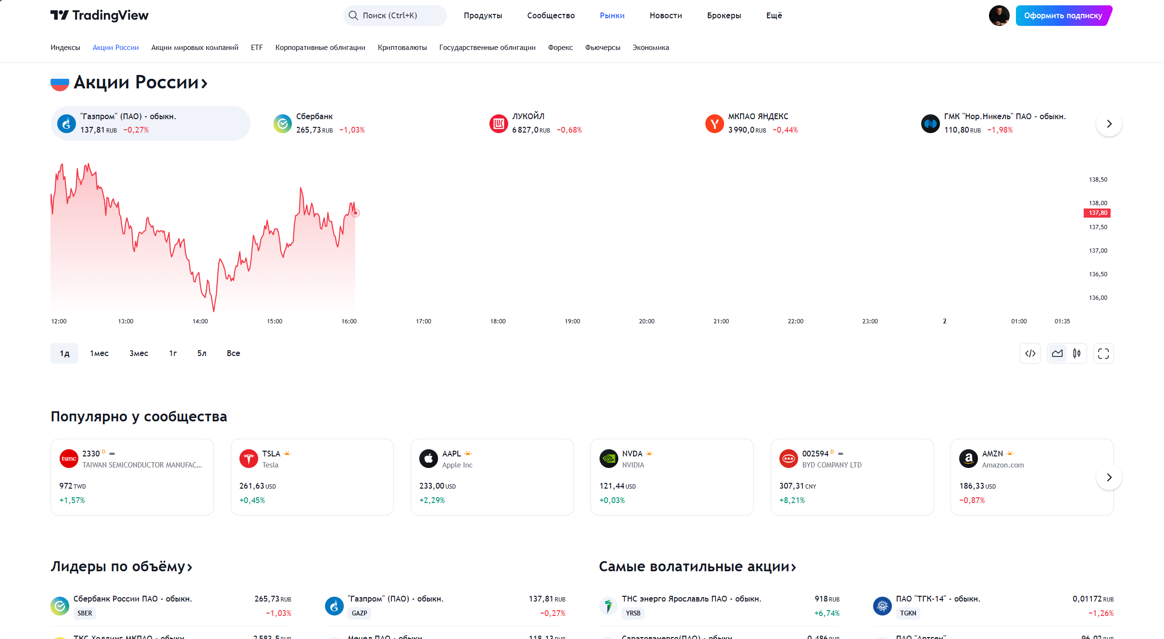Go to Корпоративные облигации section
1164x639 pixels.
tap(320, 48)
